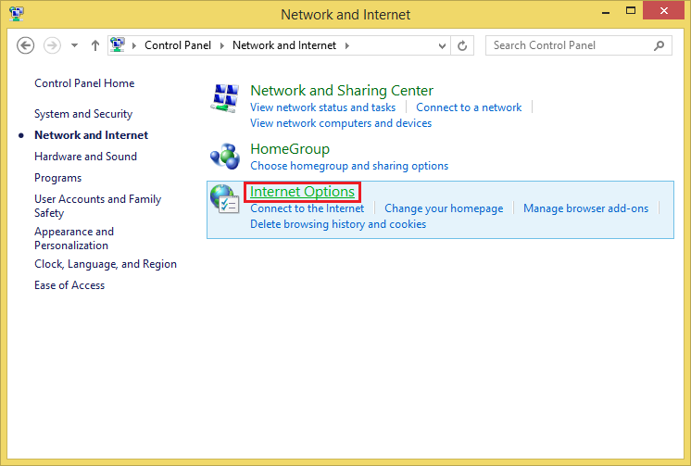Click Connect to a network
Screen dimensions: 691x466
coord(469,107)
